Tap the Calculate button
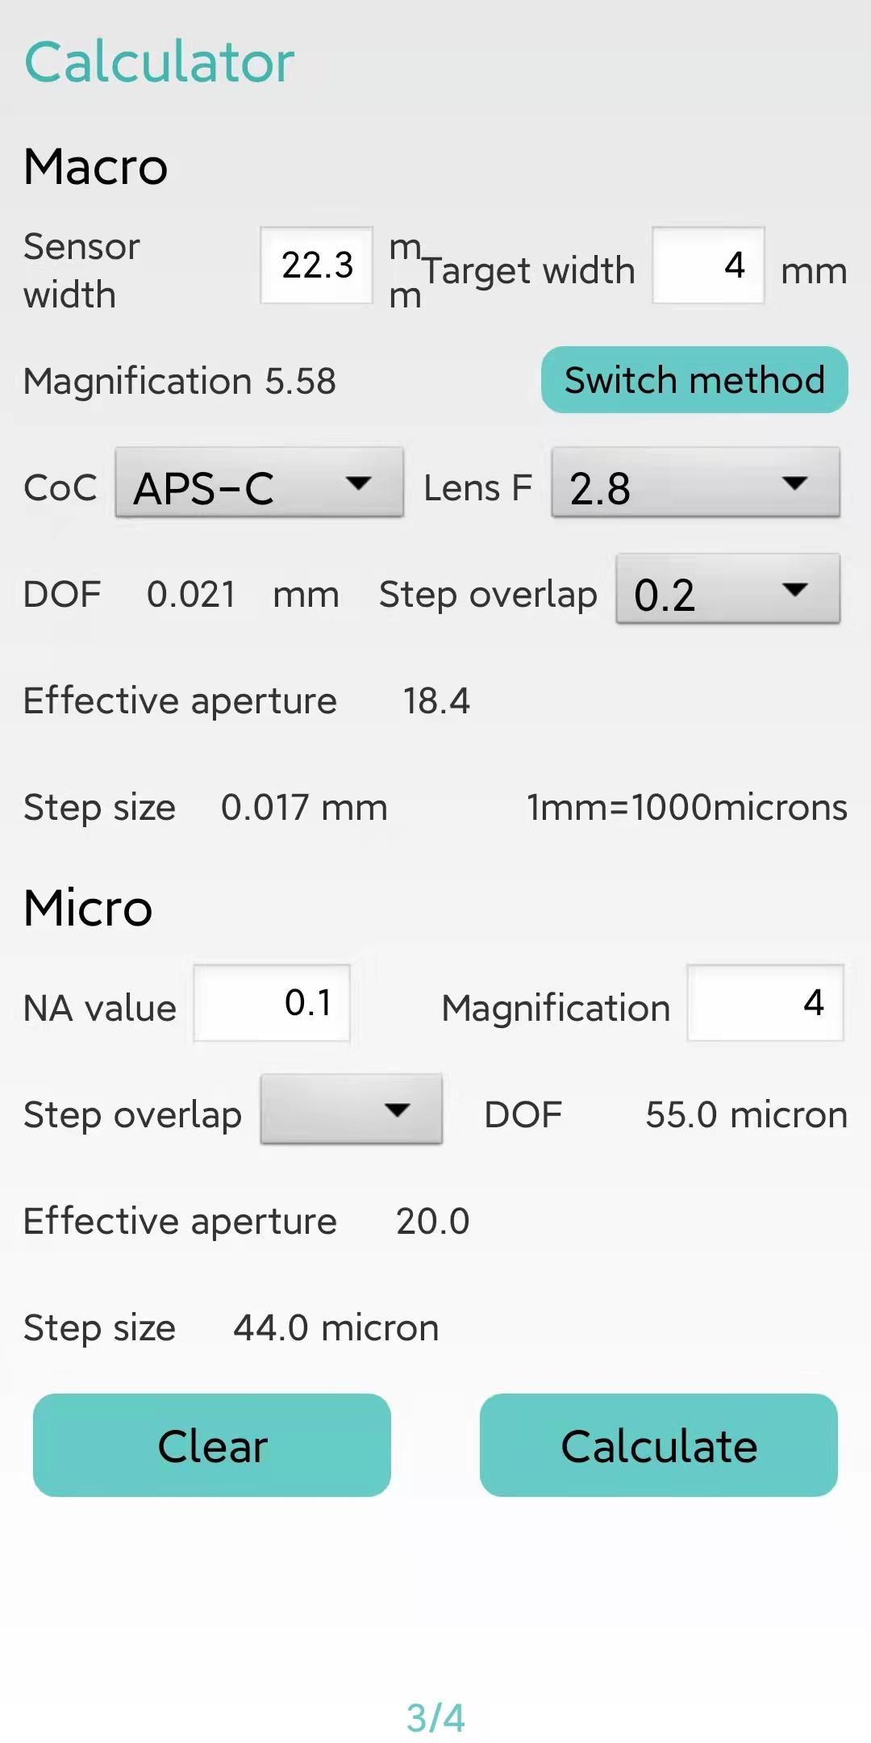871x1743 pixels. [x=659, y=1445]
